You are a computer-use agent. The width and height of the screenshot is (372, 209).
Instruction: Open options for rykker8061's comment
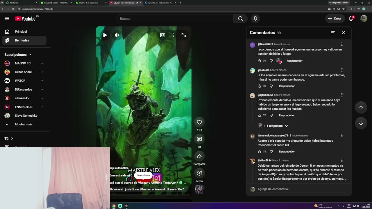click(x=342, y=95)
